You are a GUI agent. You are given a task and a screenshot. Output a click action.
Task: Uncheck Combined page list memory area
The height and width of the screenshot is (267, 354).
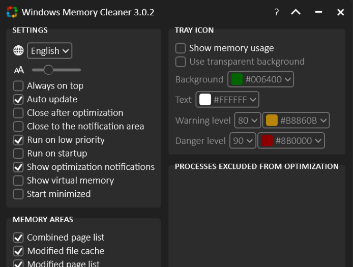(18, 238)
